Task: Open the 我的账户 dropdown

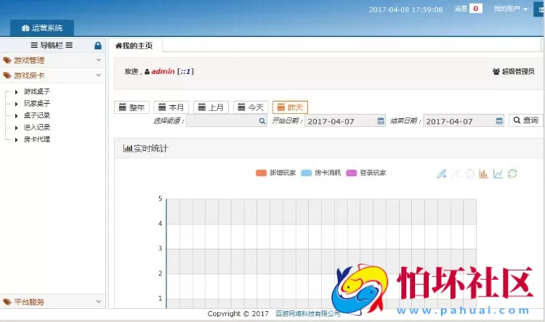Action: tap(510, 9)
